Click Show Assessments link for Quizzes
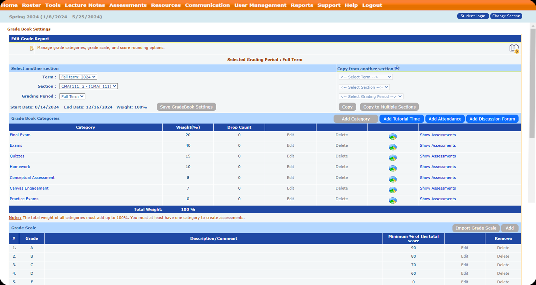 pyautogui.click(x=438, y=156)
